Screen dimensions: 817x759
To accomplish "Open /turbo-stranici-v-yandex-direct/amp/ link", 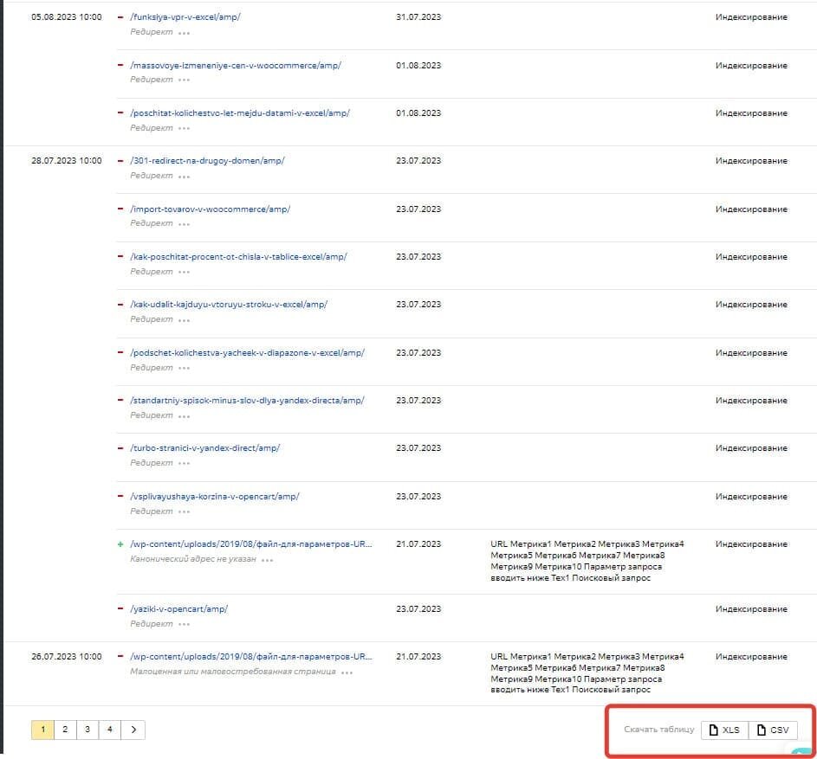I will (204, 447).
